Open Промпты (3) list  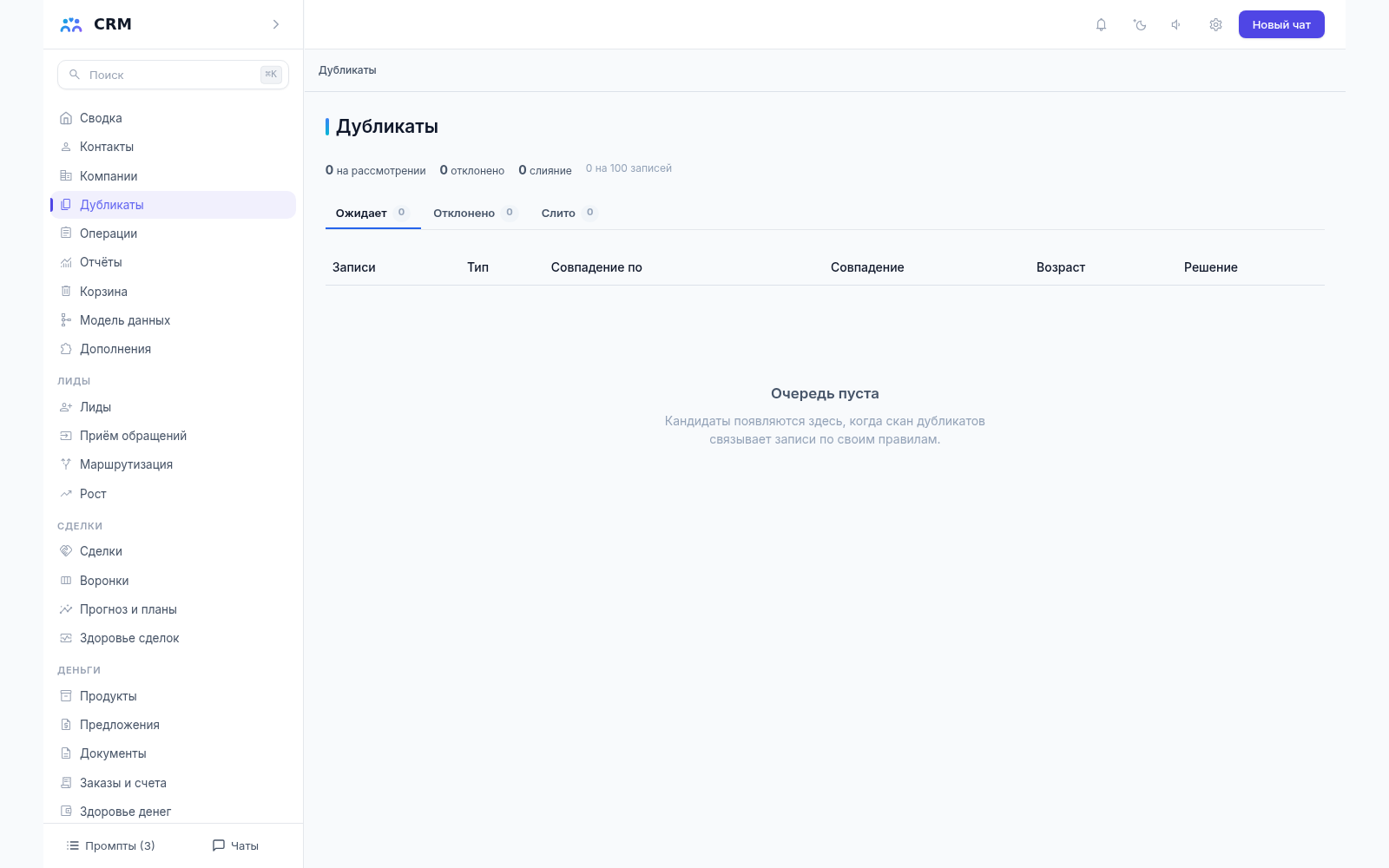point(110,845)
